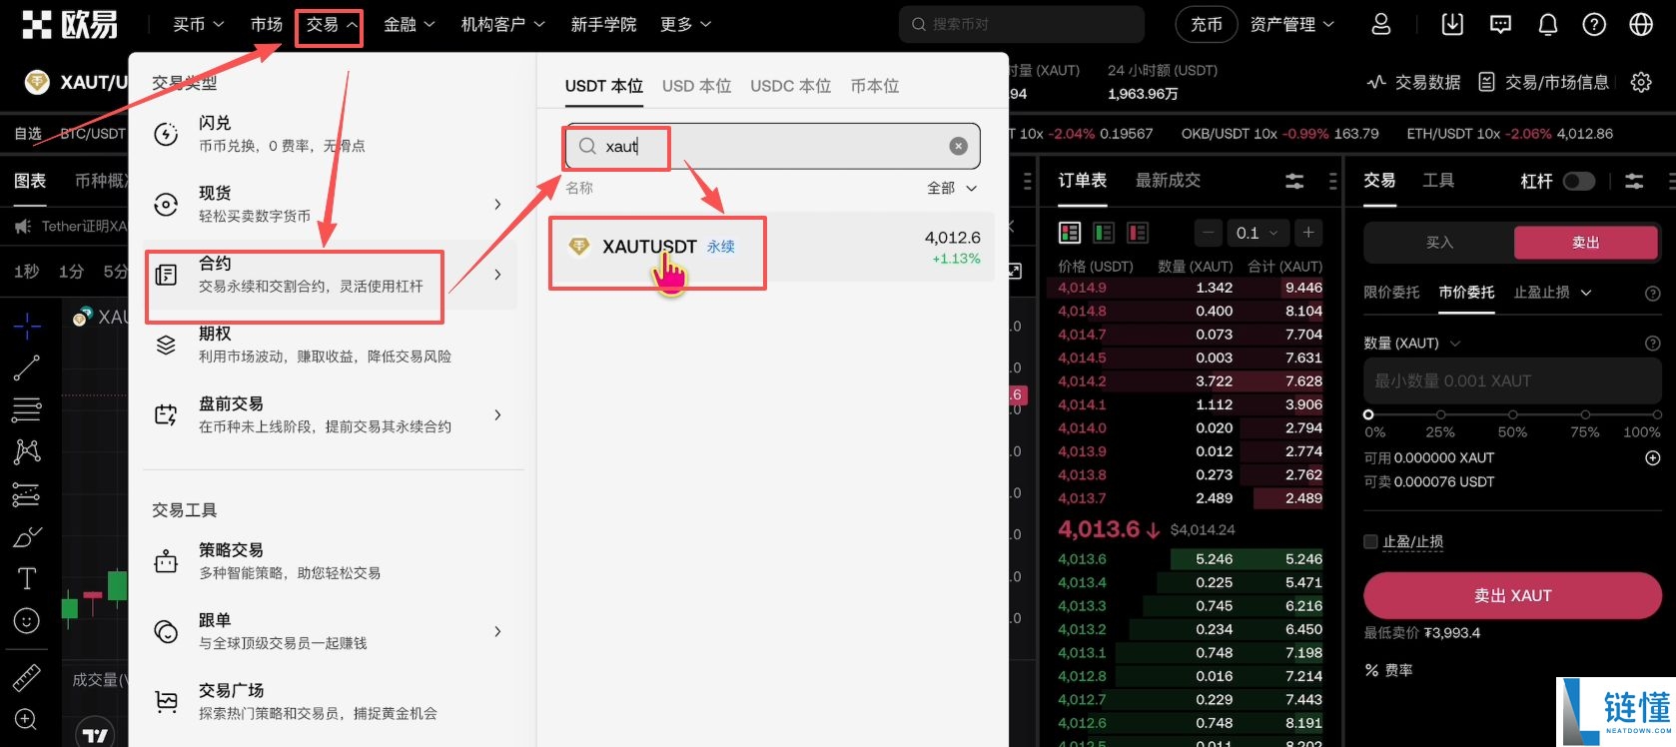
Task: Open the help question mark icon
Action: click(1594, 24)
